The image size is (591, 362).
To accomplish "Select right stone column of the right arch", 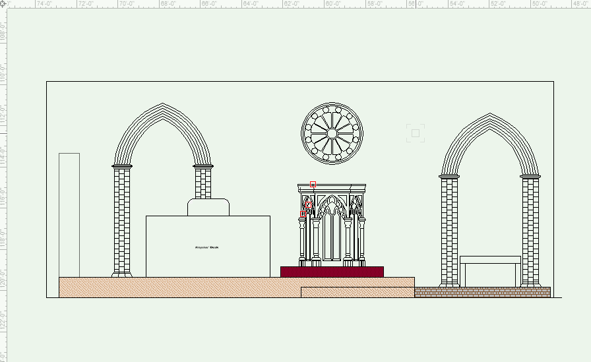I will tap(531, 231).
